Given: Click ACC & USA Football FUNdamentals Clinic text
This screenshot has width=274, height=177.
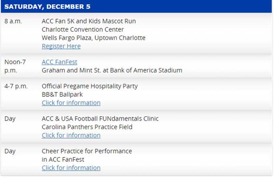Looking at the screenshot, I should 100,119.
